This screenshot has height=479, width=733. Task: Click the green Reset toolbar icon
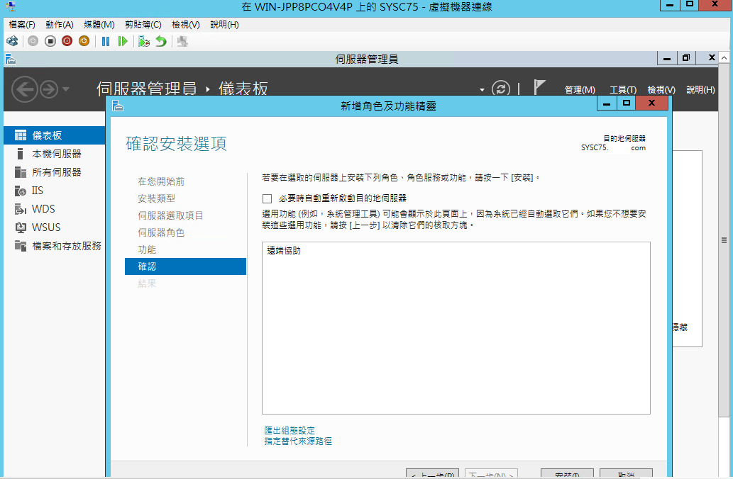coord(123,42)
